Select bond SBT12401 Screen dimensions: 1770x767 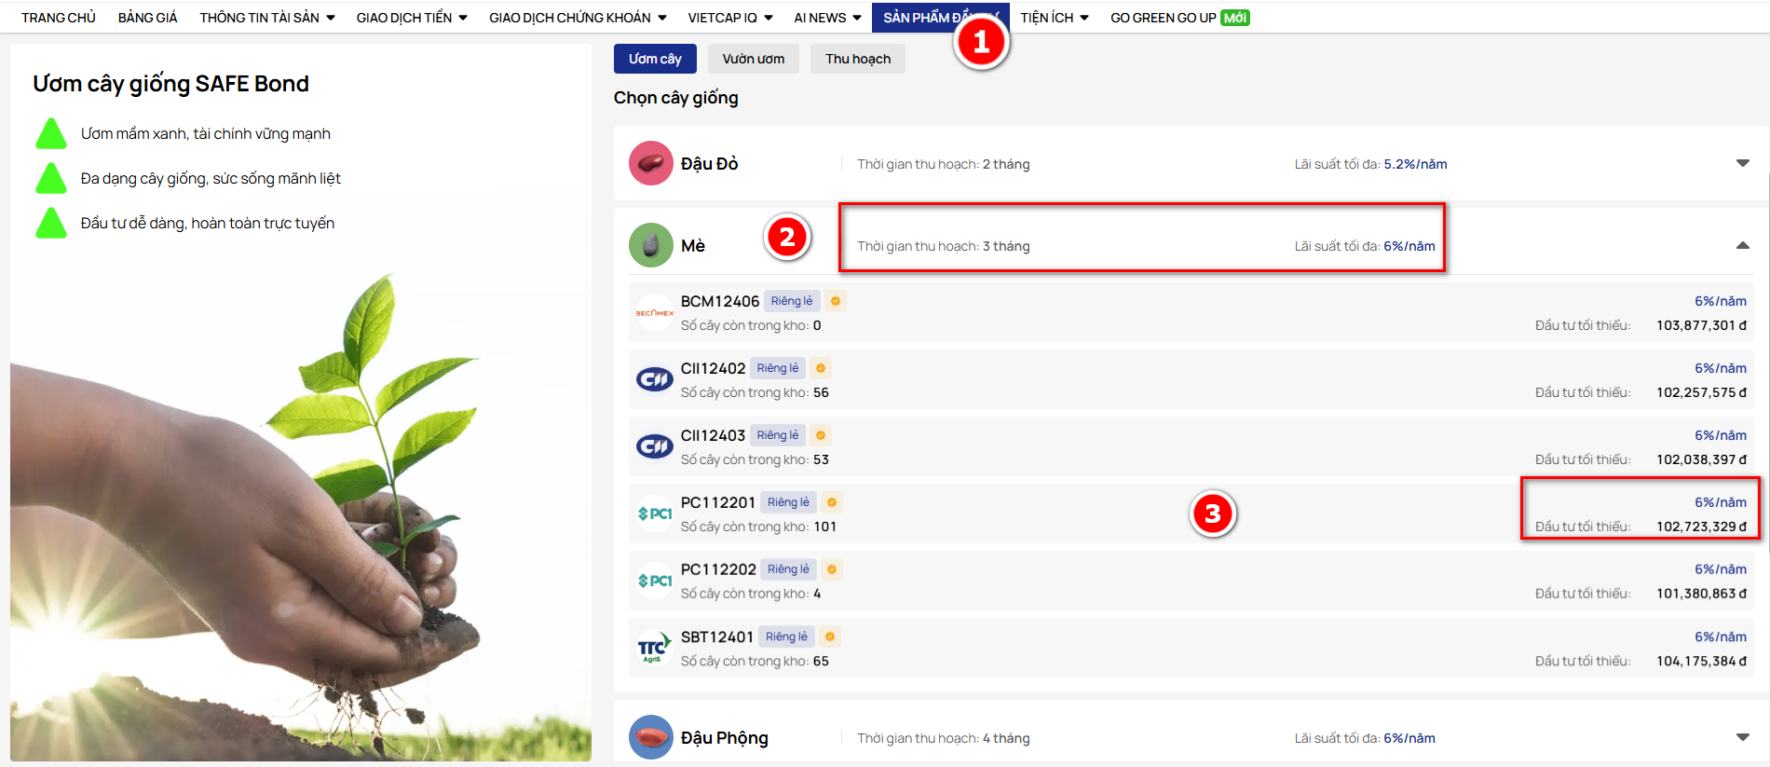tap(1191, 649)
